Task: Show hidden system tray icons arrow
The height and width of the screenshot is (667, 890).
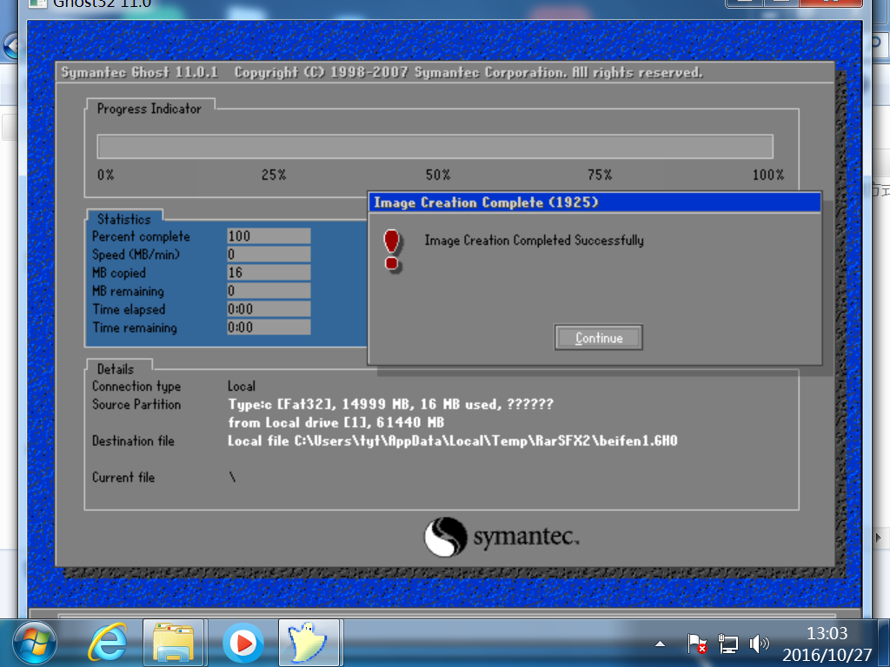Action: point(660,644)
